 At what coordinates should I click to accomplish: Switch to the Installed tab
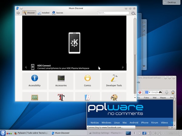tap(43, 13)
